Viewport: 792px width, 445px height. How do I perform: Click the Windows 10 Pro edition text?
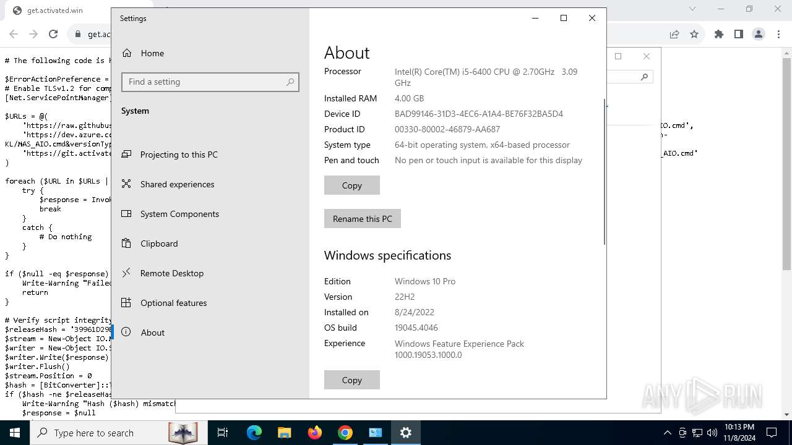[425, 281]
